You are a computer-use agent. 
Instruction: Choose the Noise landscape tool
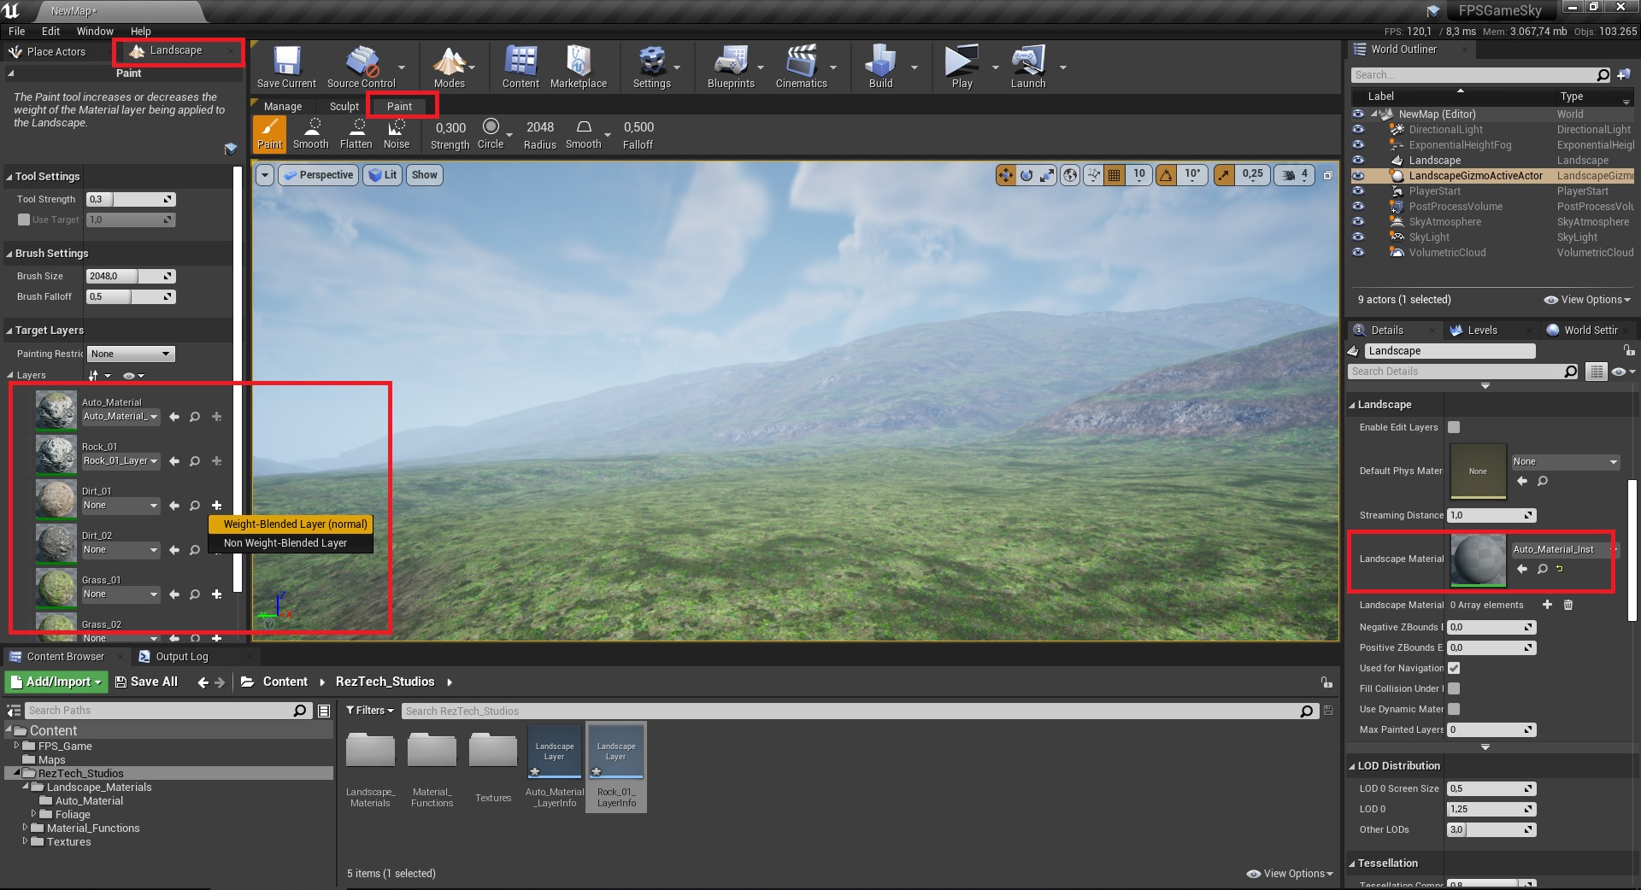click(396, 134)
